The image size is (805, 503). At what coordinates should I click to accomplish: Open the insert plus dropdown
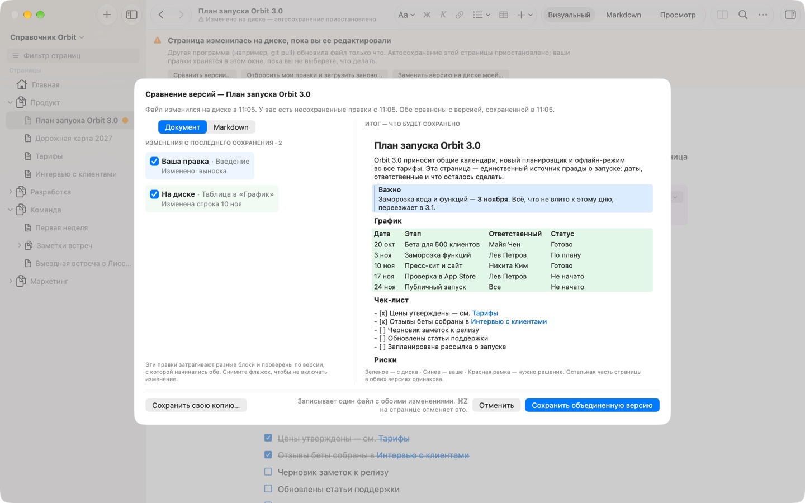click(525, 15)
